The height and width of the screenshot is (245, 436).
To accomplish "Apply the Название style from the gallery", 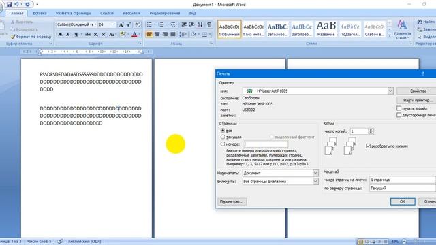I will click(326, 29).
